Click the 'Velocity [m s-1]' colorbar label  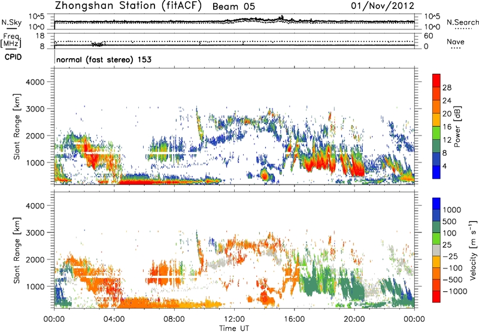coord(473,250)
